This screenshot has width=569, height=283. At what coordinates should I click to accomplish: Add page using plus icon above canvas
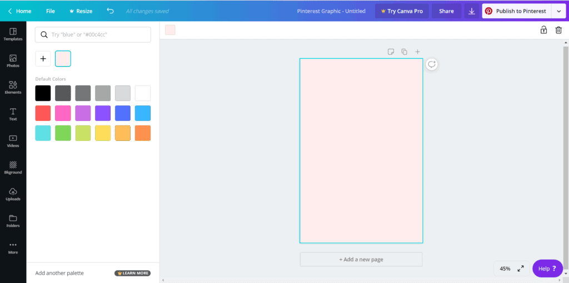coord(418,52)
